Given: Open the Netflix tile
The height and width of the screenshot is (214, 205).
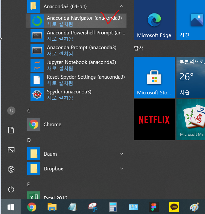Looking at the screenshot, I should [154, 120].
